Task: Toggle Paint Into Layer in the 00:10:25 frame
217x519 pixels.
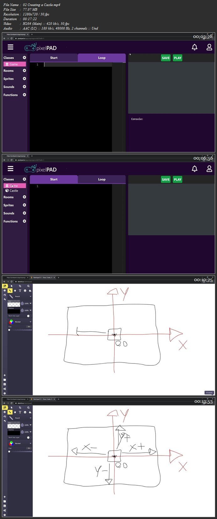Action: pyautogui.click(x=29, y=316)
